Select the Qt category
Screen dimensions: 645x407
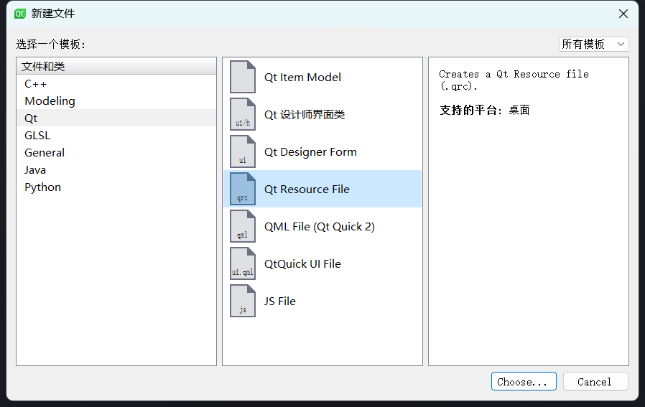tap(116, 118)
